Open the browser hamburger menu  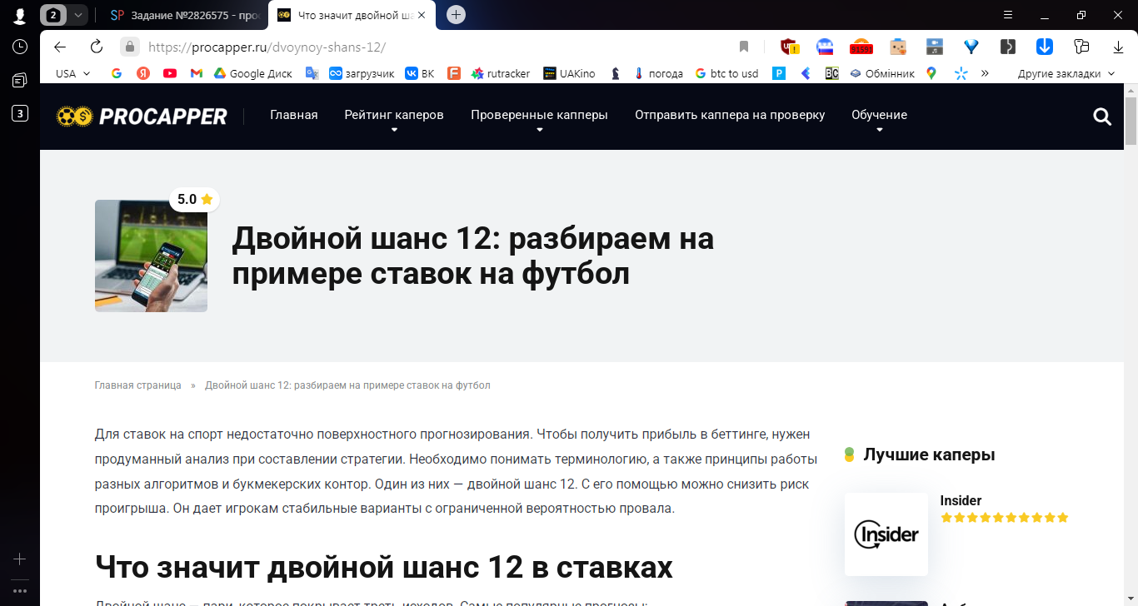pyautogui.click(x=1008, y=14)
